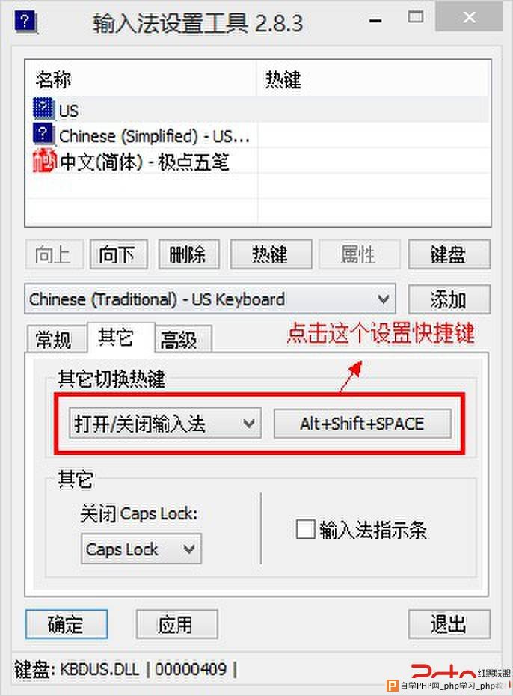The image size is (513, 696).
Task: Click the 删除 button
Action: click(189, 254)
